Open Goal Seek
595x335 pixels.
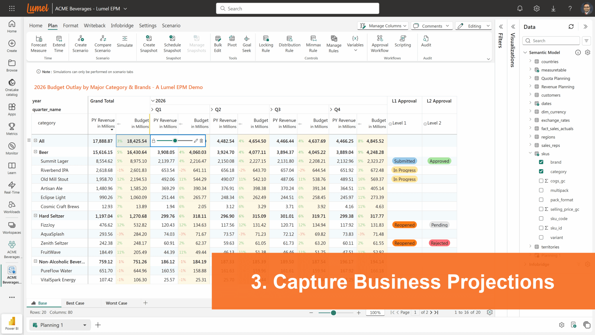pos(247,44)
